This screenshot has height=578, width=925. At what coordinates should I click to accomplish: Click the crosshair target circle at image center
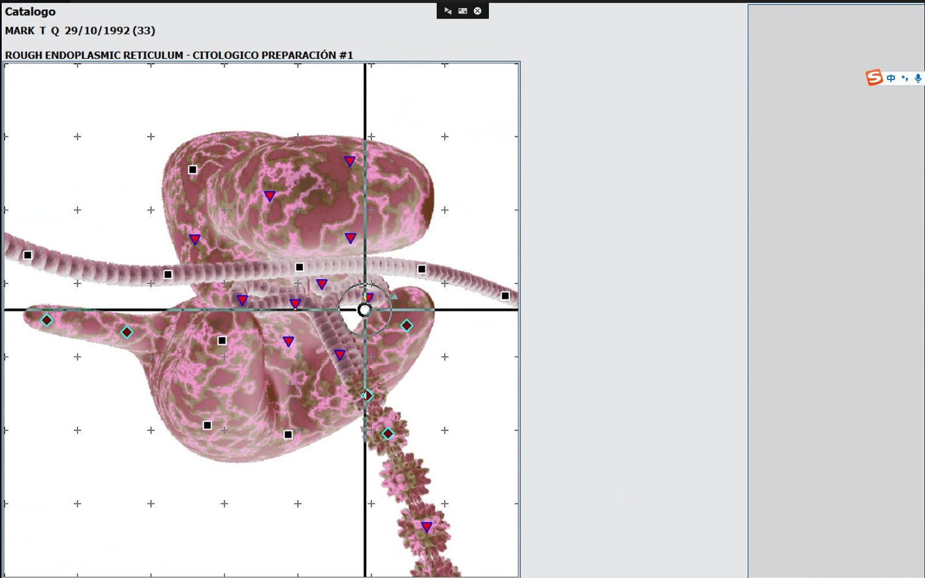364,310
